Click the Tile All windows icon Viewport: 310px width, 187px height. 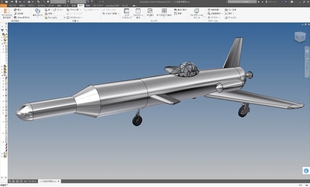pyautogui.click(x=164, y=12)
